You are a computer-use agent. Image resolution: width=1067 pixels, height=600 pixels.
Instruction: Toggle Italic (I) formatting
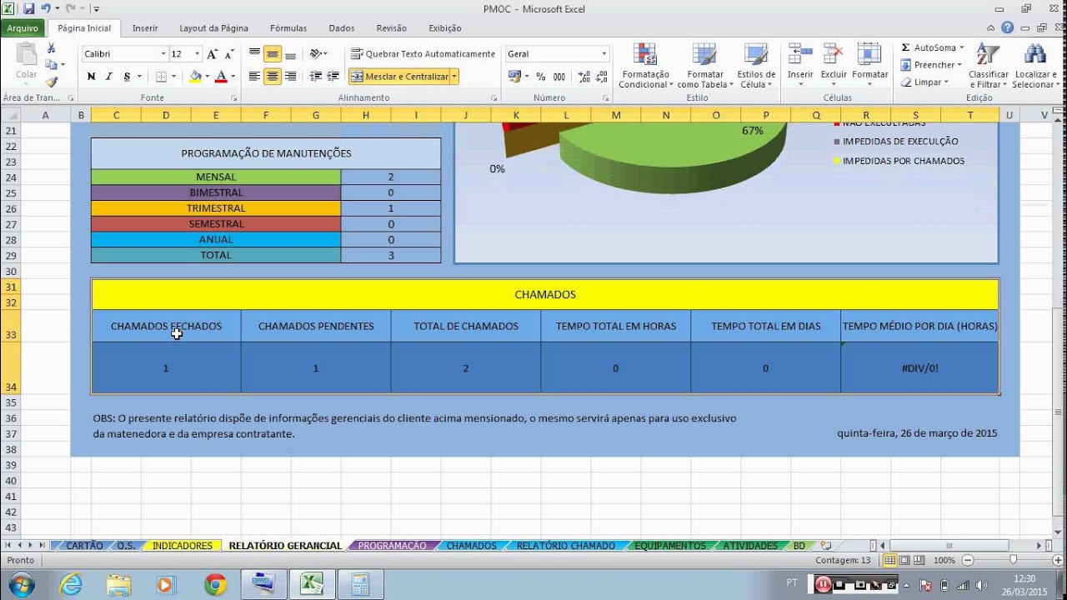tap(108, 77)
